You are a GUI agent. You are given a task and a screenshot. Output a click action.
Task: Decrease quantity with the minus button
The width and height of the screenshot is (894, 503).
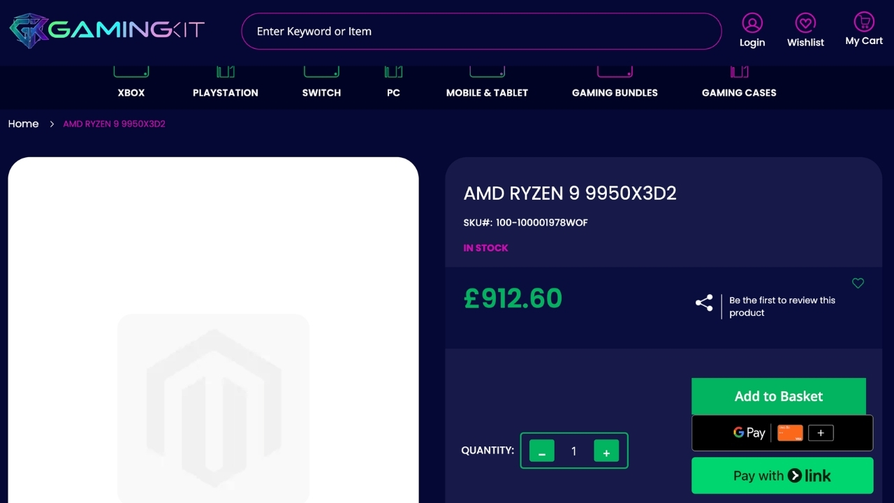pyautogui.click(x=542, y=451)
